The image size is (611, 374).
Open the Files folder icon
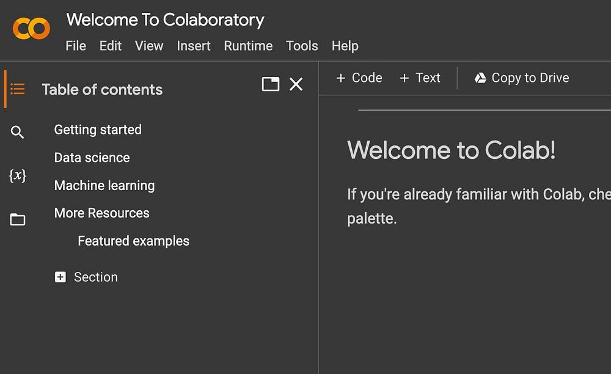click(x=18, y=219)
